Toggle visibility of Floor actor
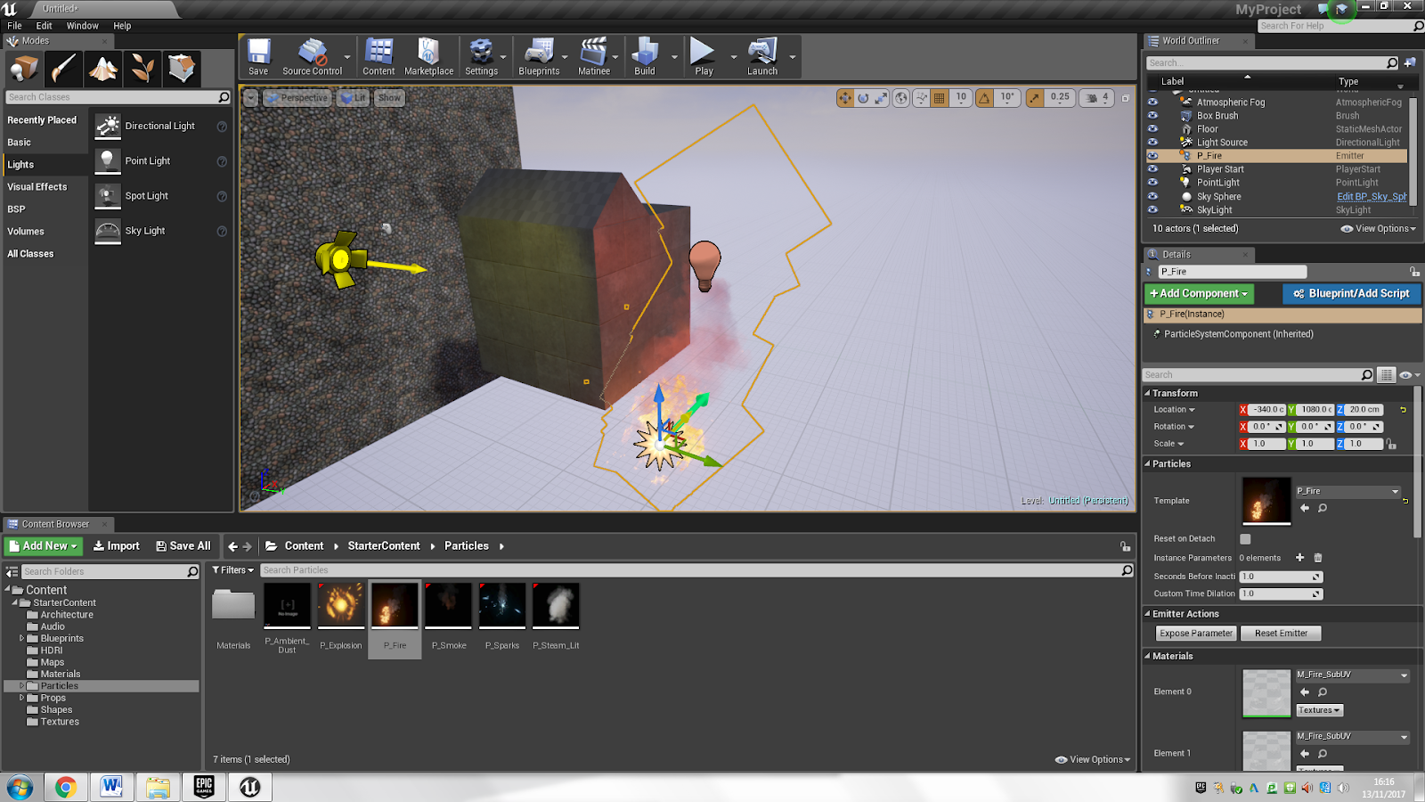This screenshot has width=1425, height=802. 1152,128
